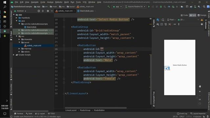Image resolution: width=210 pixels, height=118 pixels.
Task: Click the project panel settings gear icon
Action: [x=48, y=11]
